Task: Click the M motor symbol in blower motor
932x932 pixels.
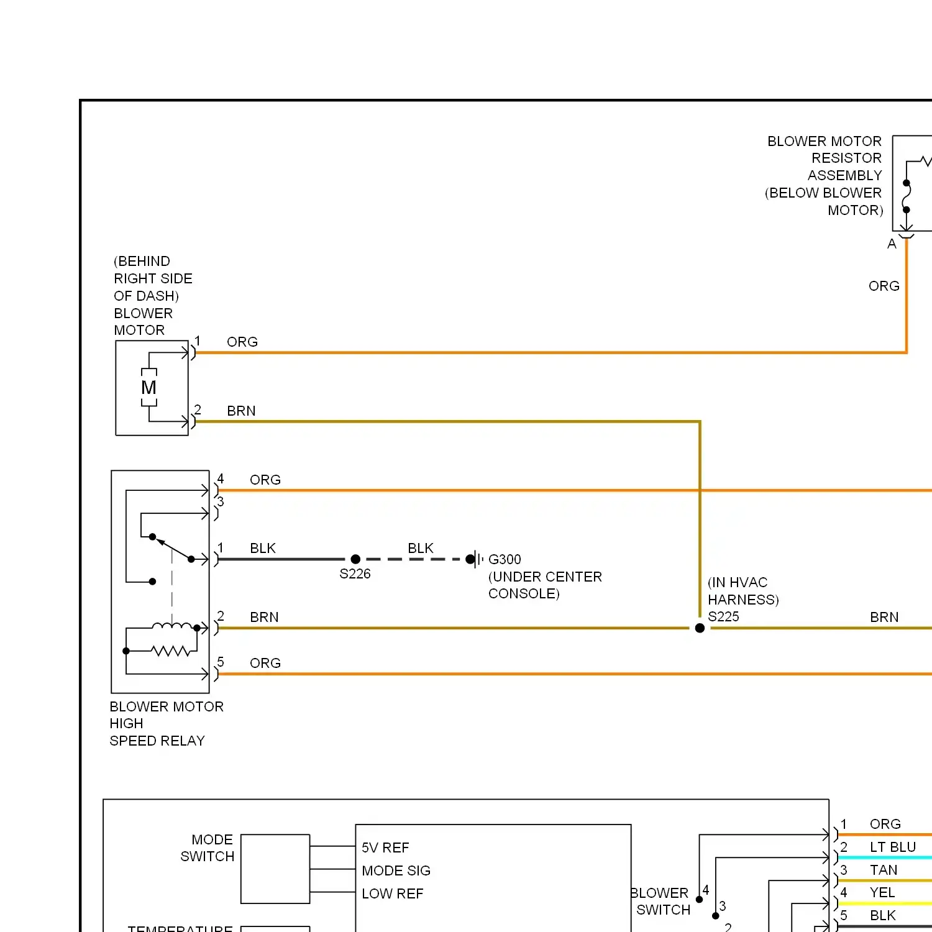Action: 149,388
